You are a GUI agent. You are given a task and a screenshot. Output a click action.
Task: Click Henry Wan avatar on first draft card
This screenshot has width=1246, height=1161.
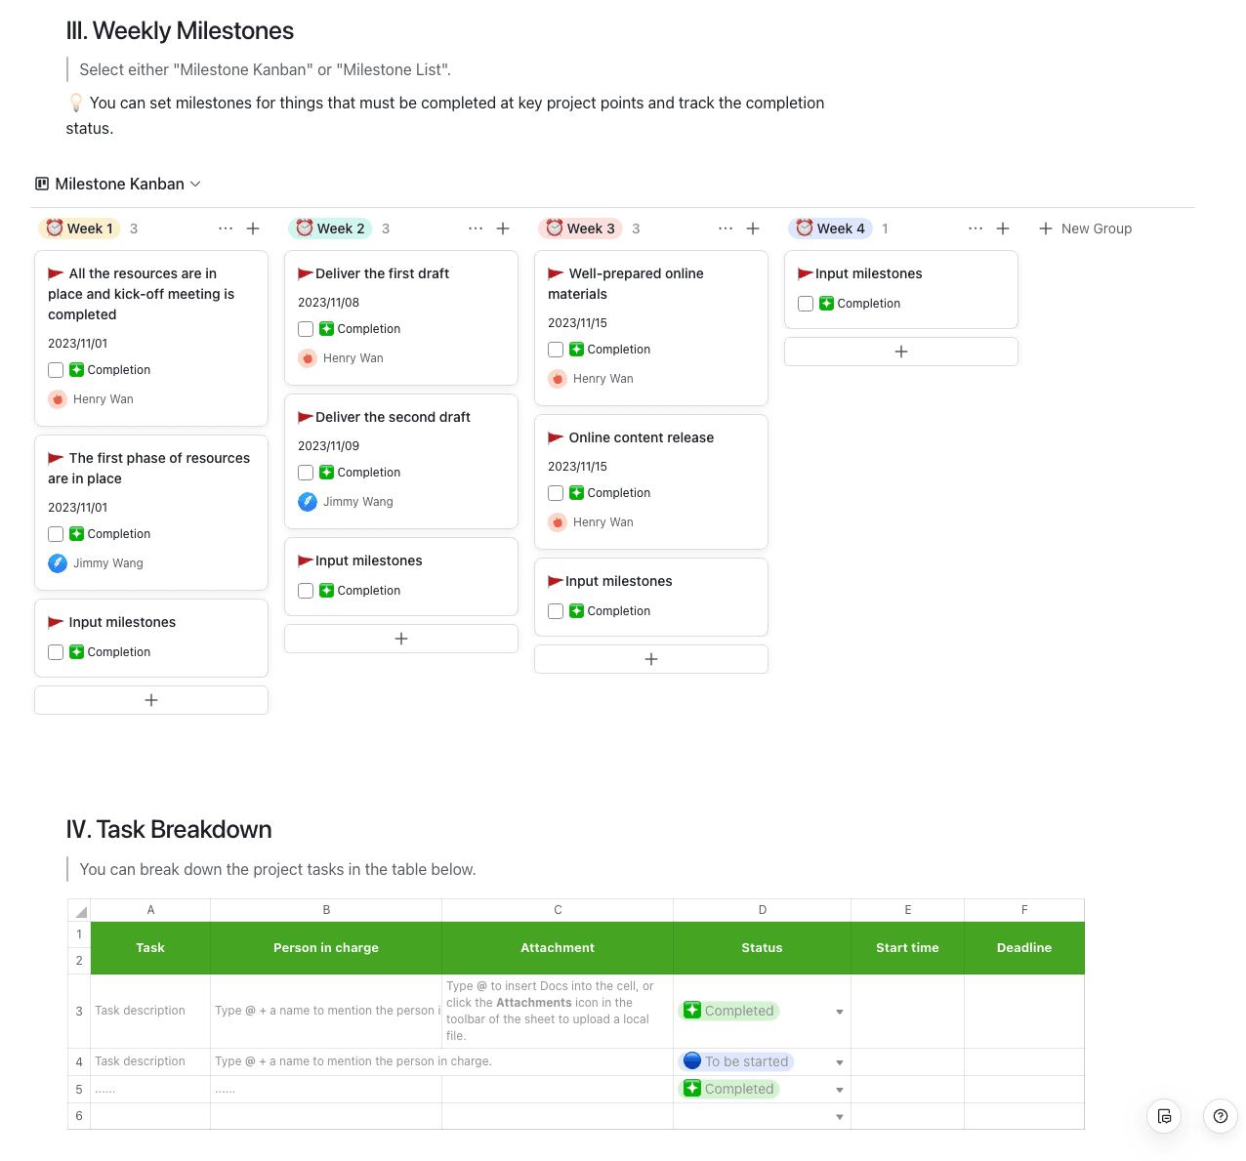[308, 358]
